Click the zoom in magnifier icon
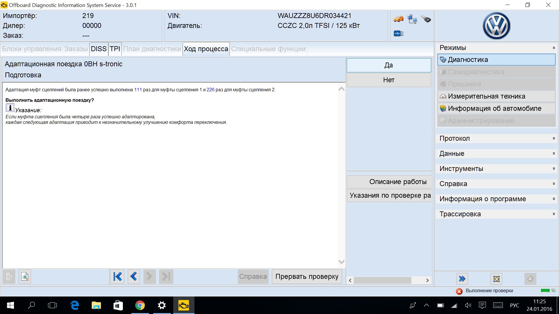Screen dimensions: 559x314 tap(25, 276)
